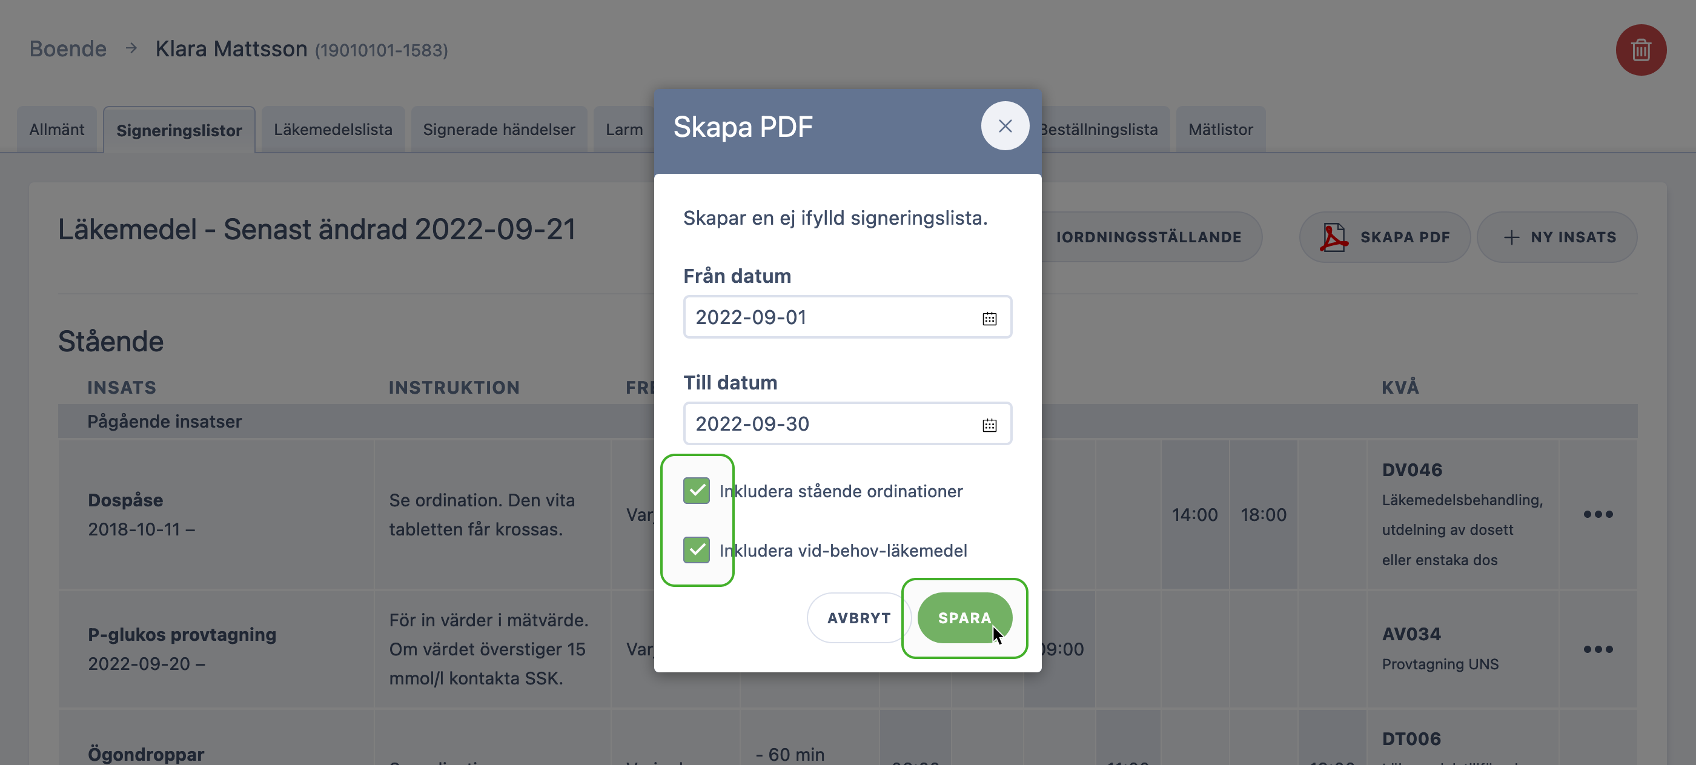Click the plus icon on Ny insats

pos(1512,237)
